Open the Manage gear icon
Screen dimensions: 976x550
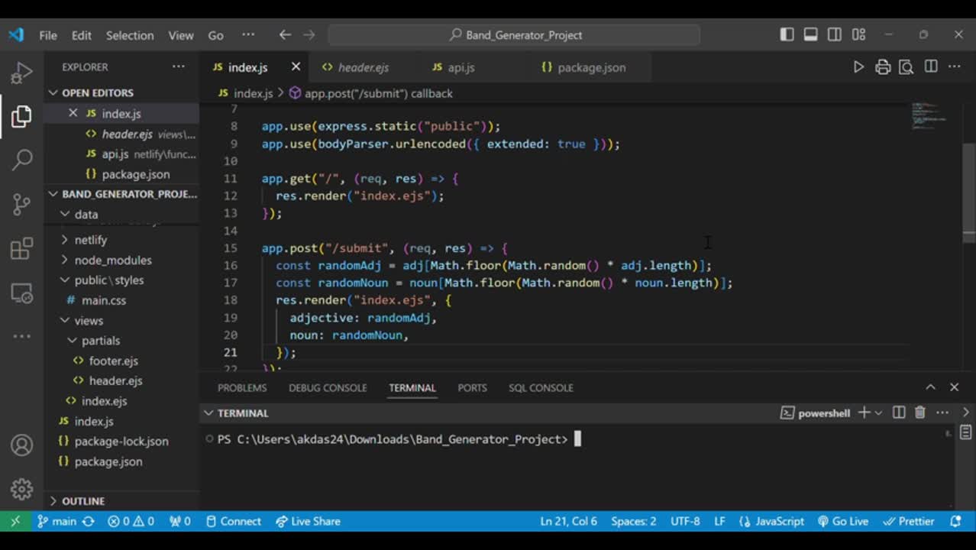[21, 489]
